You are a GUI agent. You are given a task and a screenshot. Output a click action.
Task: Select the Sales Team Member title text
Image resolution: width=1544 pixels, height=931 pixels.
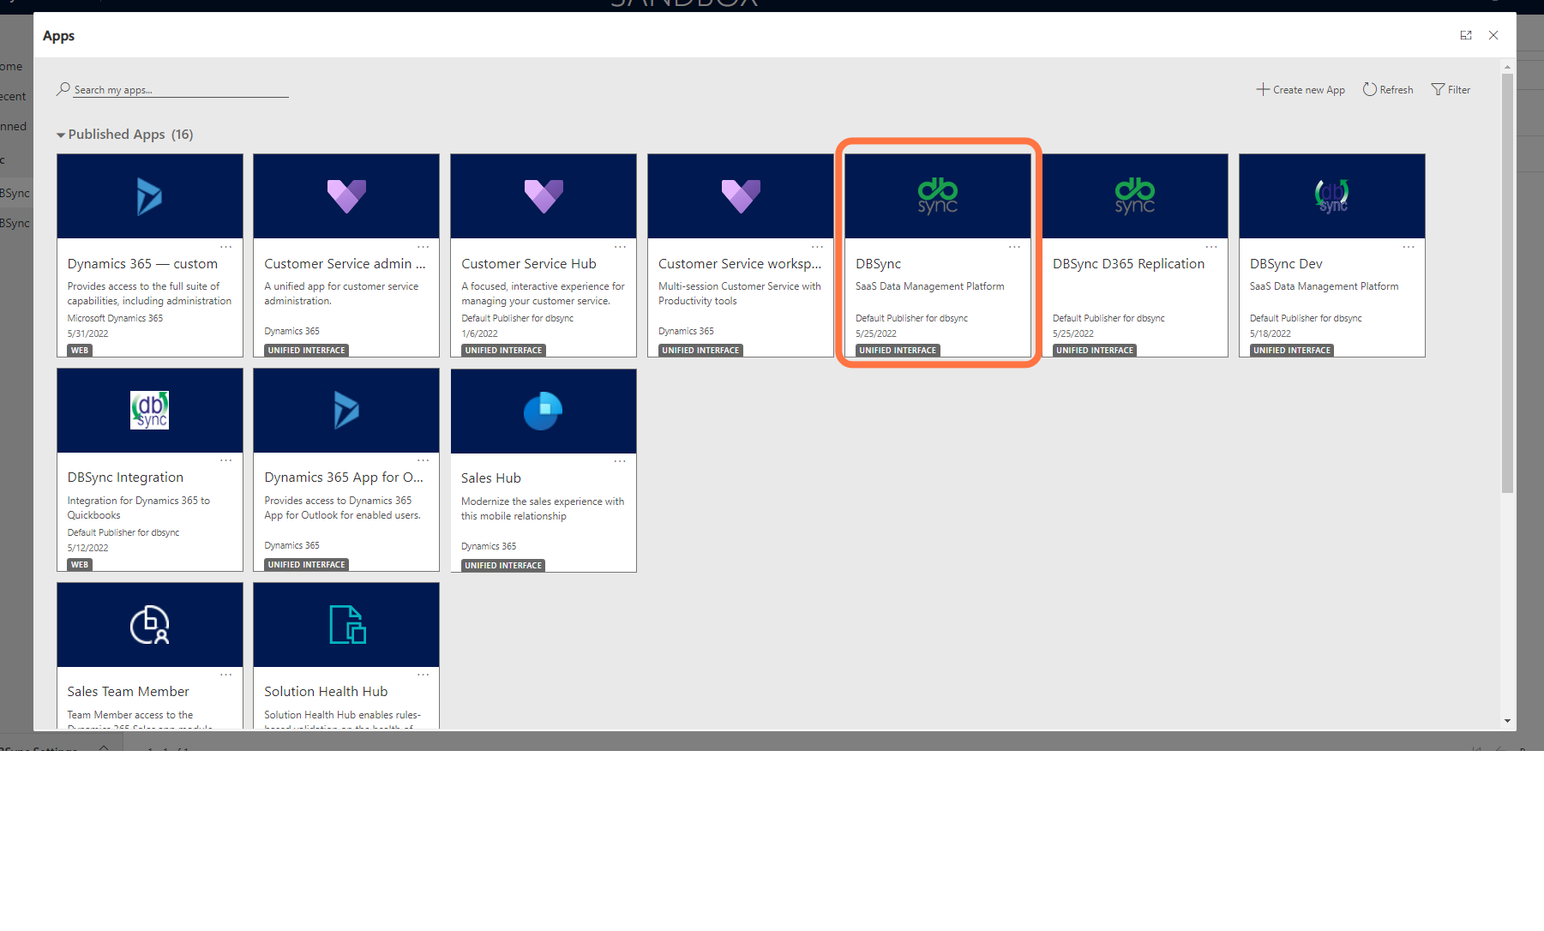[129, 692]
